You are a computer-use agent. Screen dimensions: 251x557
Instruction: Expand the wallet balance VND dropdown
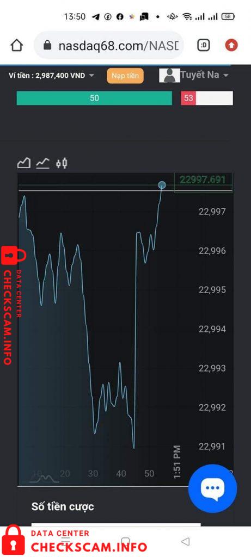click(91, 75)
